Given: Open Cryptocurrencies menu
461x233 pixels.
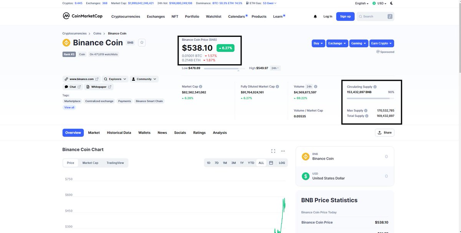Looking at the screenshot, I should (126, 17).
